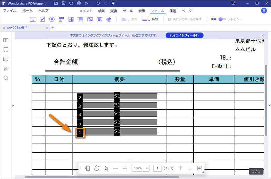This screenshot has height=179, width=271.
Task: Select the push button form tool
Action: (x=80, y=19)
